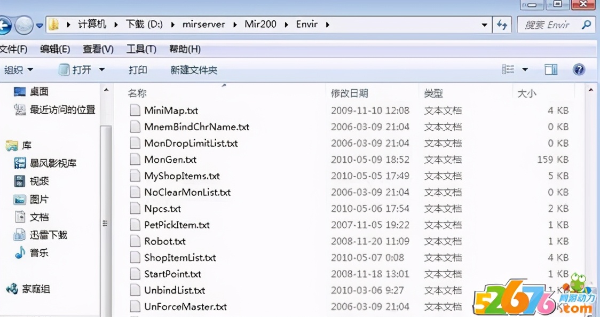Go back with the Back arrow button
The width and height of the screenshot is (600, 317).
coord(4,25)
